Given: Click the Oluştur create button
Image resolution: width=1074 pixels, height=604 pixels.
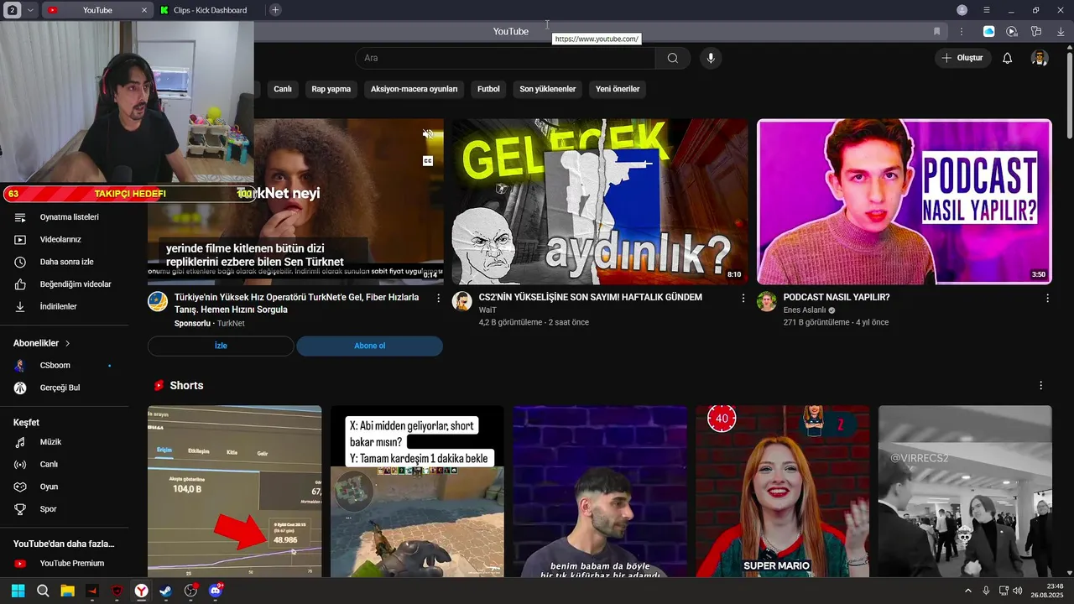Looking at the screenshot, I should tap(962, 58).
